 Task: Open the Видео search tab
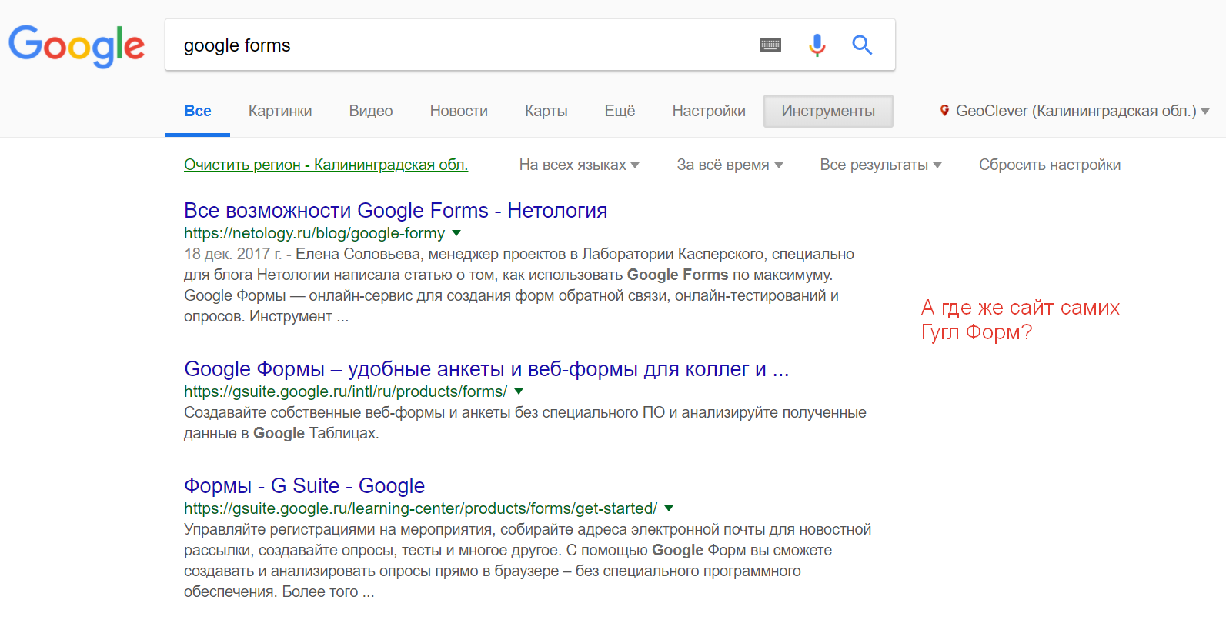371,111
